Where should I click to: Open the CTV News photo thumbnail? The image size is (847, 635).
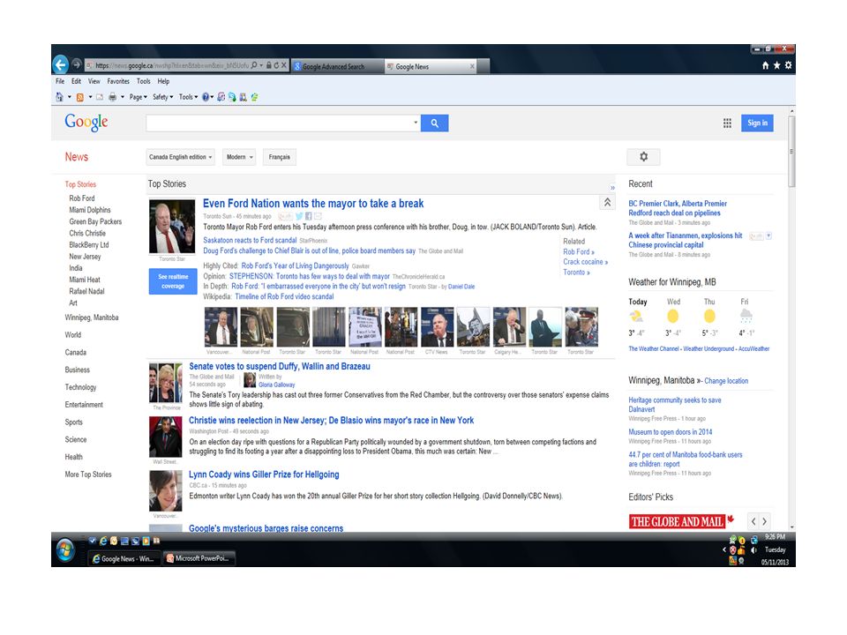click(x=437, y=326)
